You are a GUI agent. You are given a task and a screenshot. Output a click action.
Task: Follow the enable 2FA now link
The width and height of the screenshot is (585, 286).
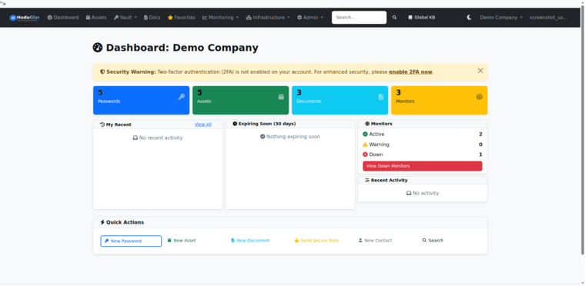click(x=410, y=72)
